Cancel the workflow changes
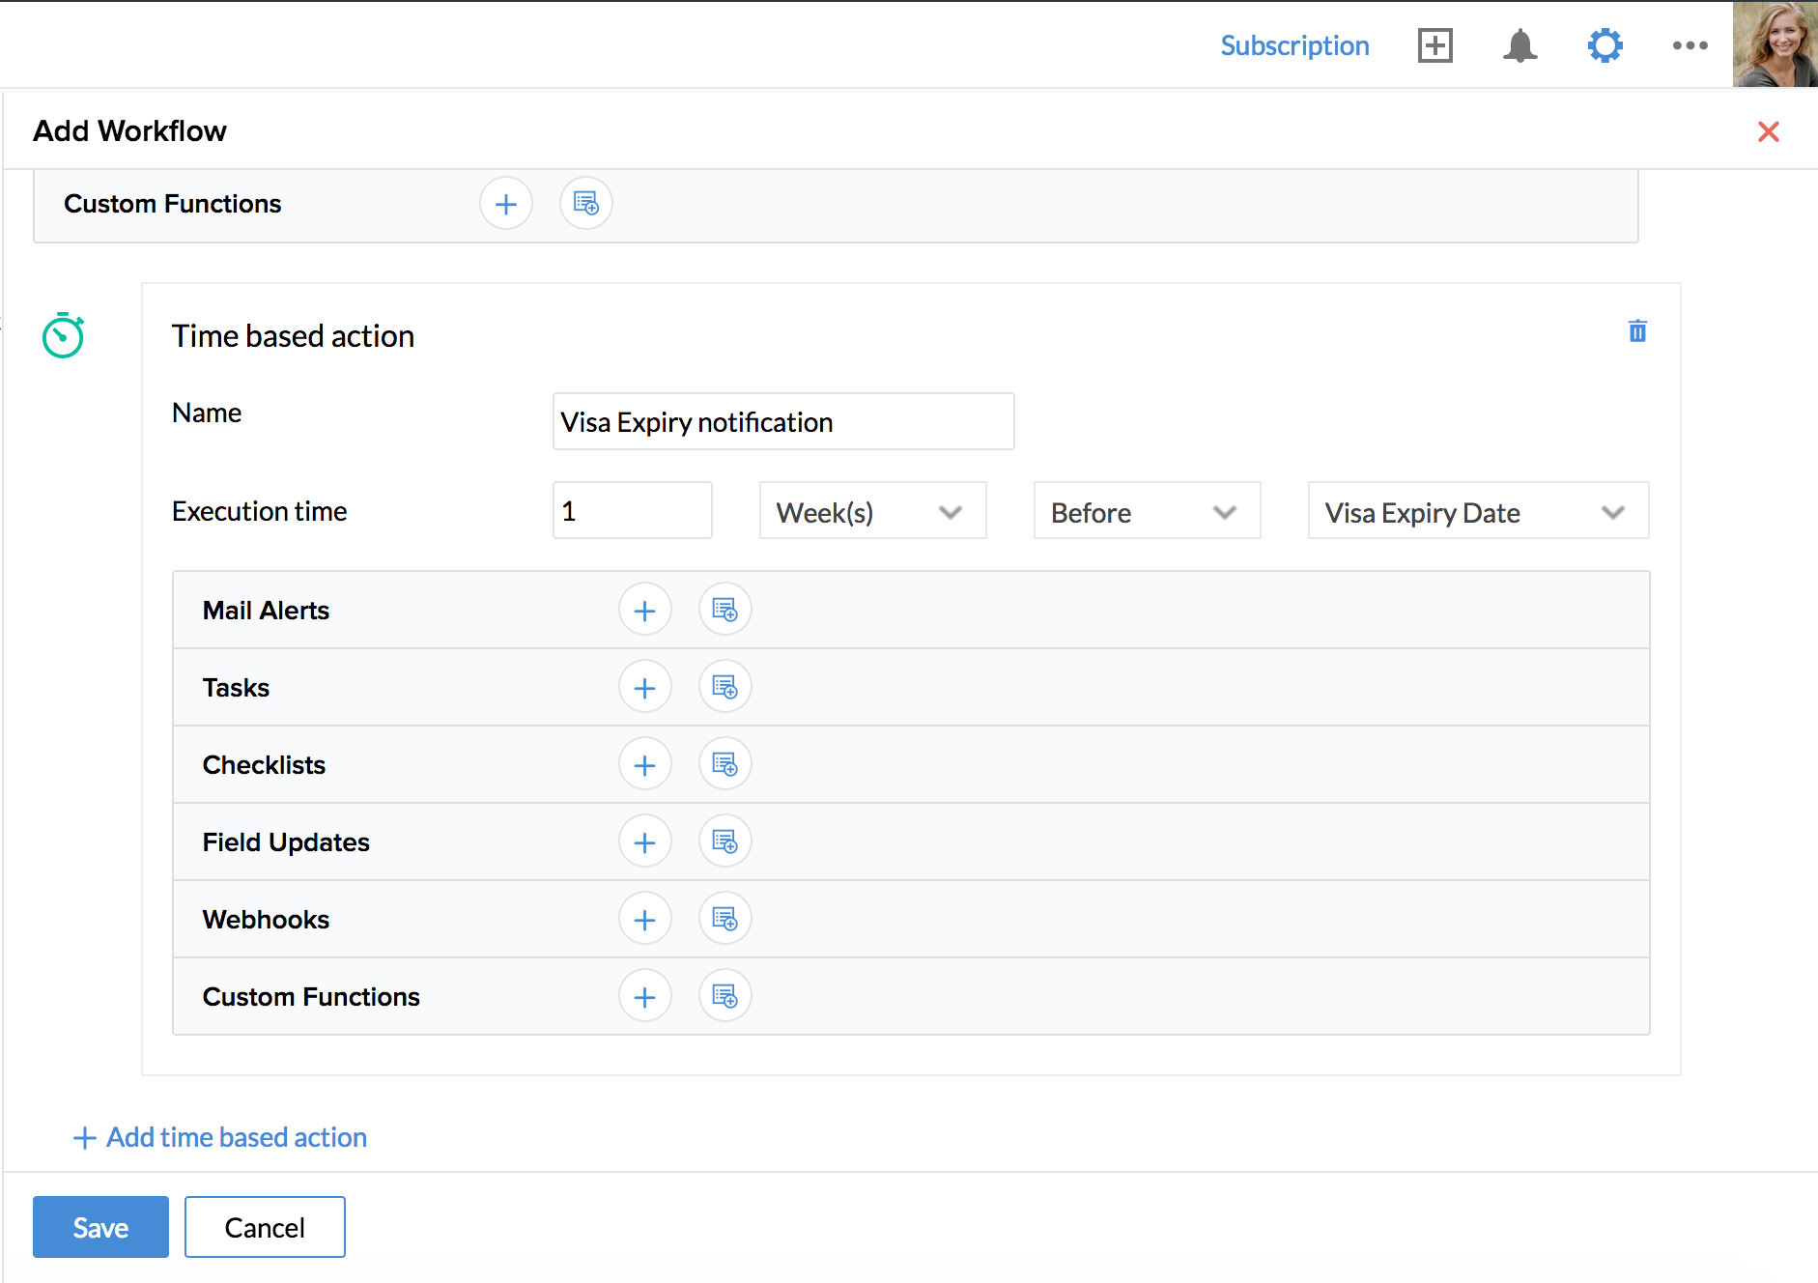1818x1283 pixels. 265,1227
